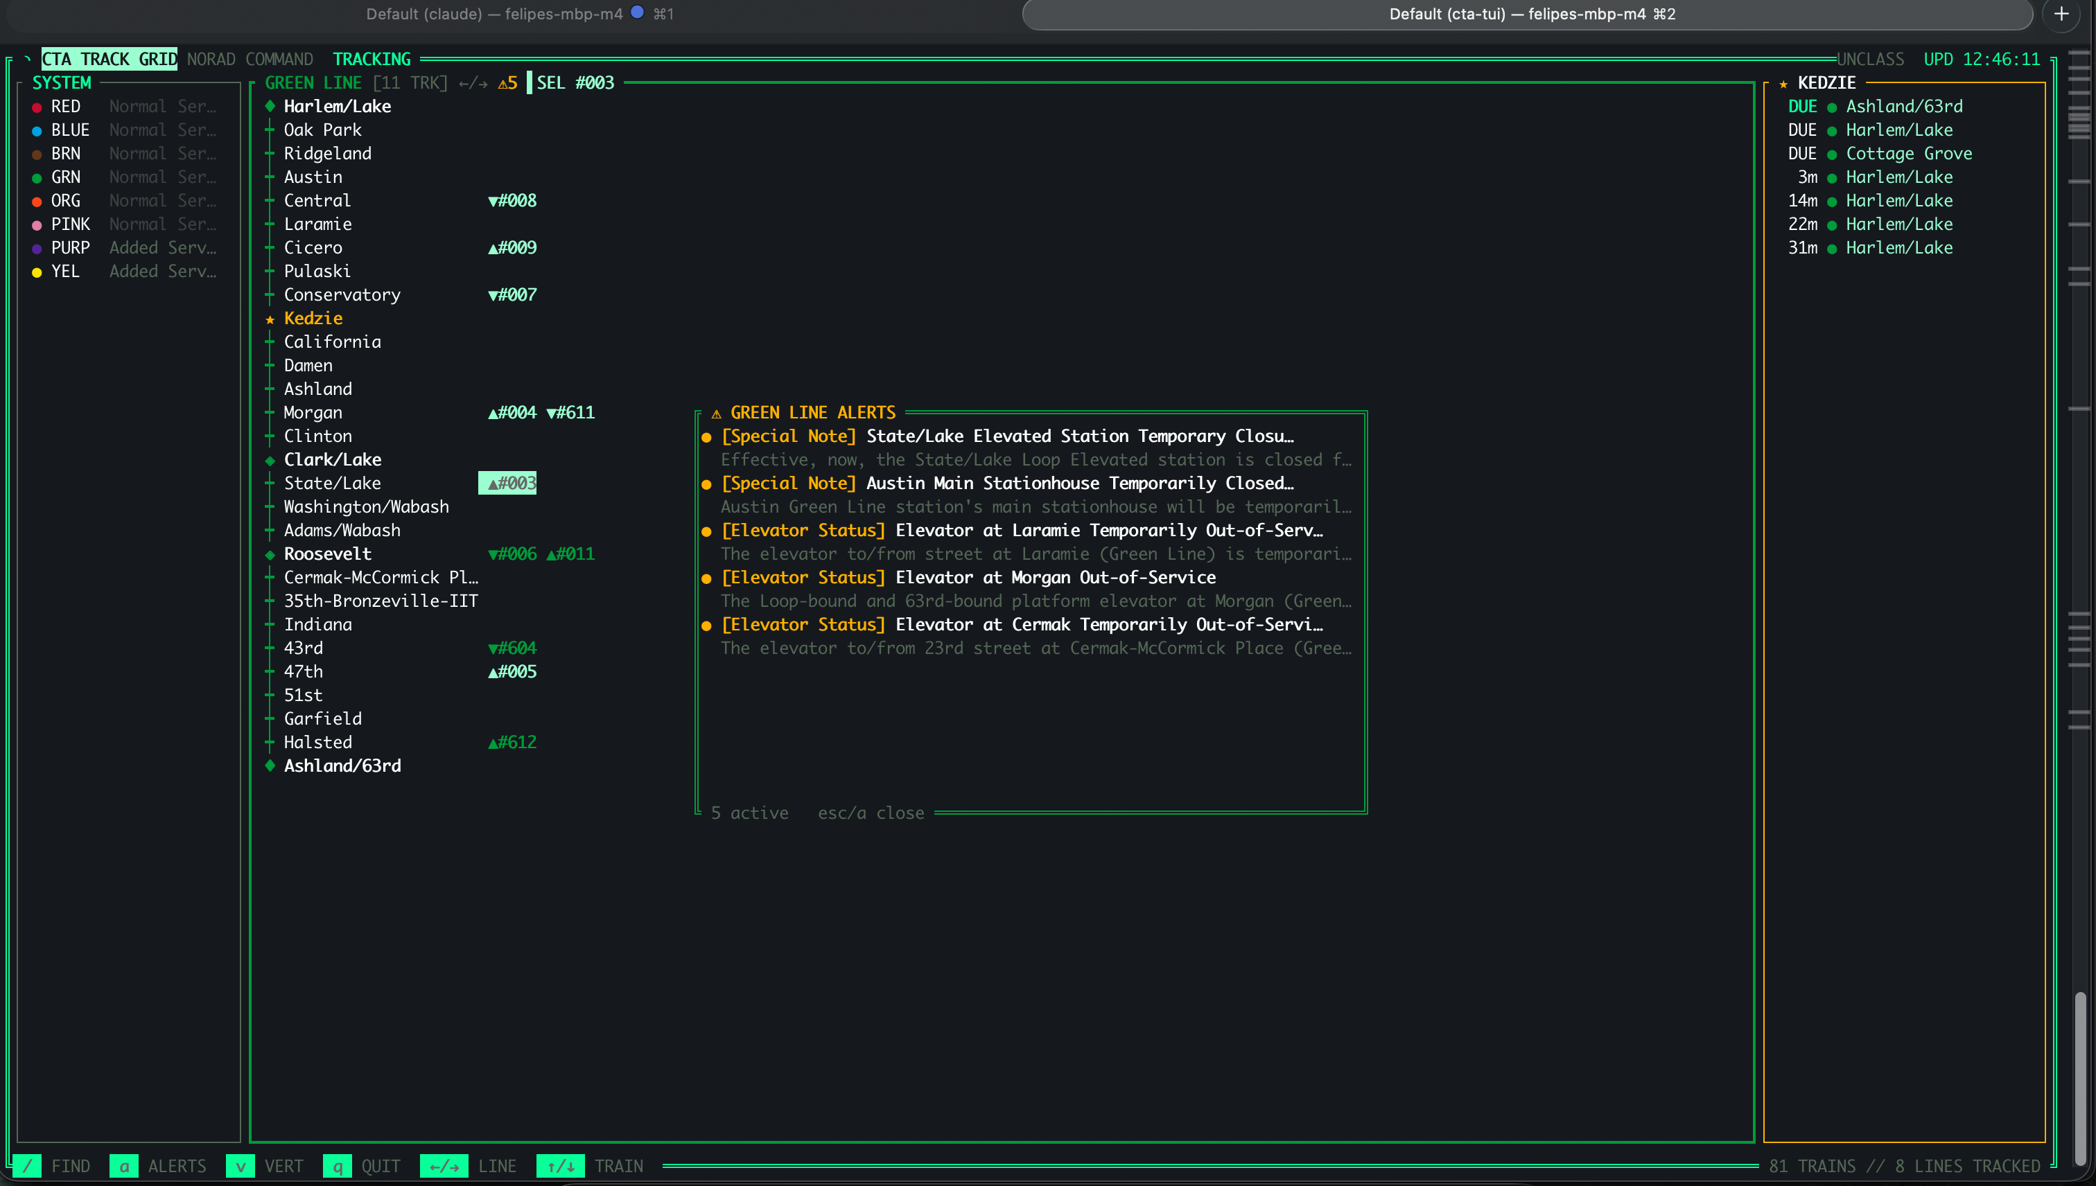Click train marker #604 at 43rd

point(513,648)
